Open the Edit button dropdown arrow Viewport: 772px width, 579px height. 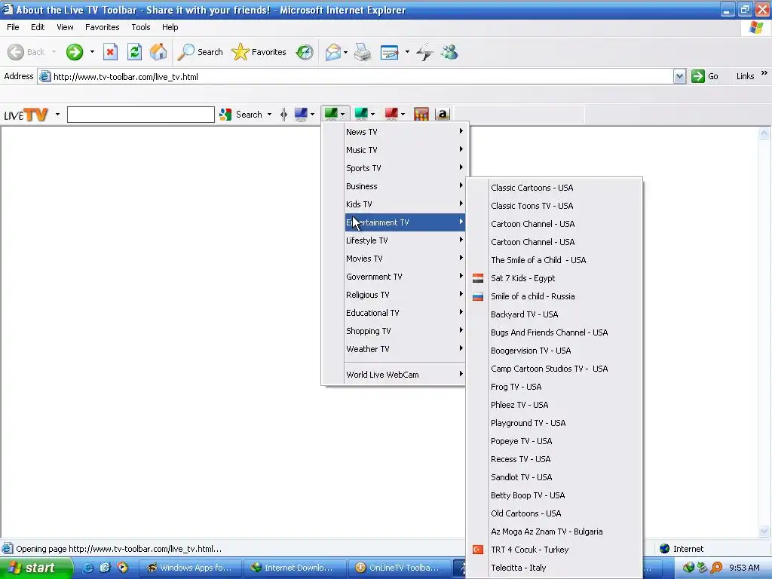(x=407, y=52)
